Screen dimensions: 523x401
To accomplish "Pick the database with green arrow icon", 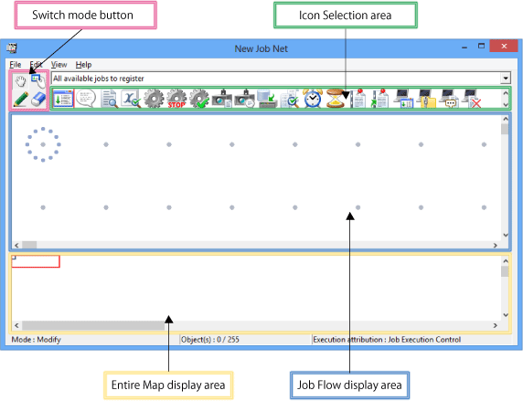I will point(268,99).
